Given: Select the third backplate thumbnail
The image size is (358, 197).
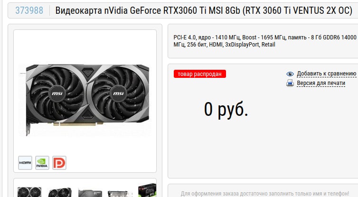Looking at the screenshot, I should [x=90, y=193].
